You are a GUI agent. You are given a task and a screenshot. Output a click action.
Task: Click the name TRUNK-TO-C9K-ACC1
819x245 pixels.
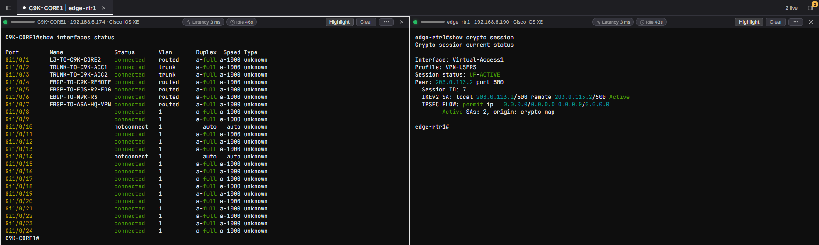[78, 67]
